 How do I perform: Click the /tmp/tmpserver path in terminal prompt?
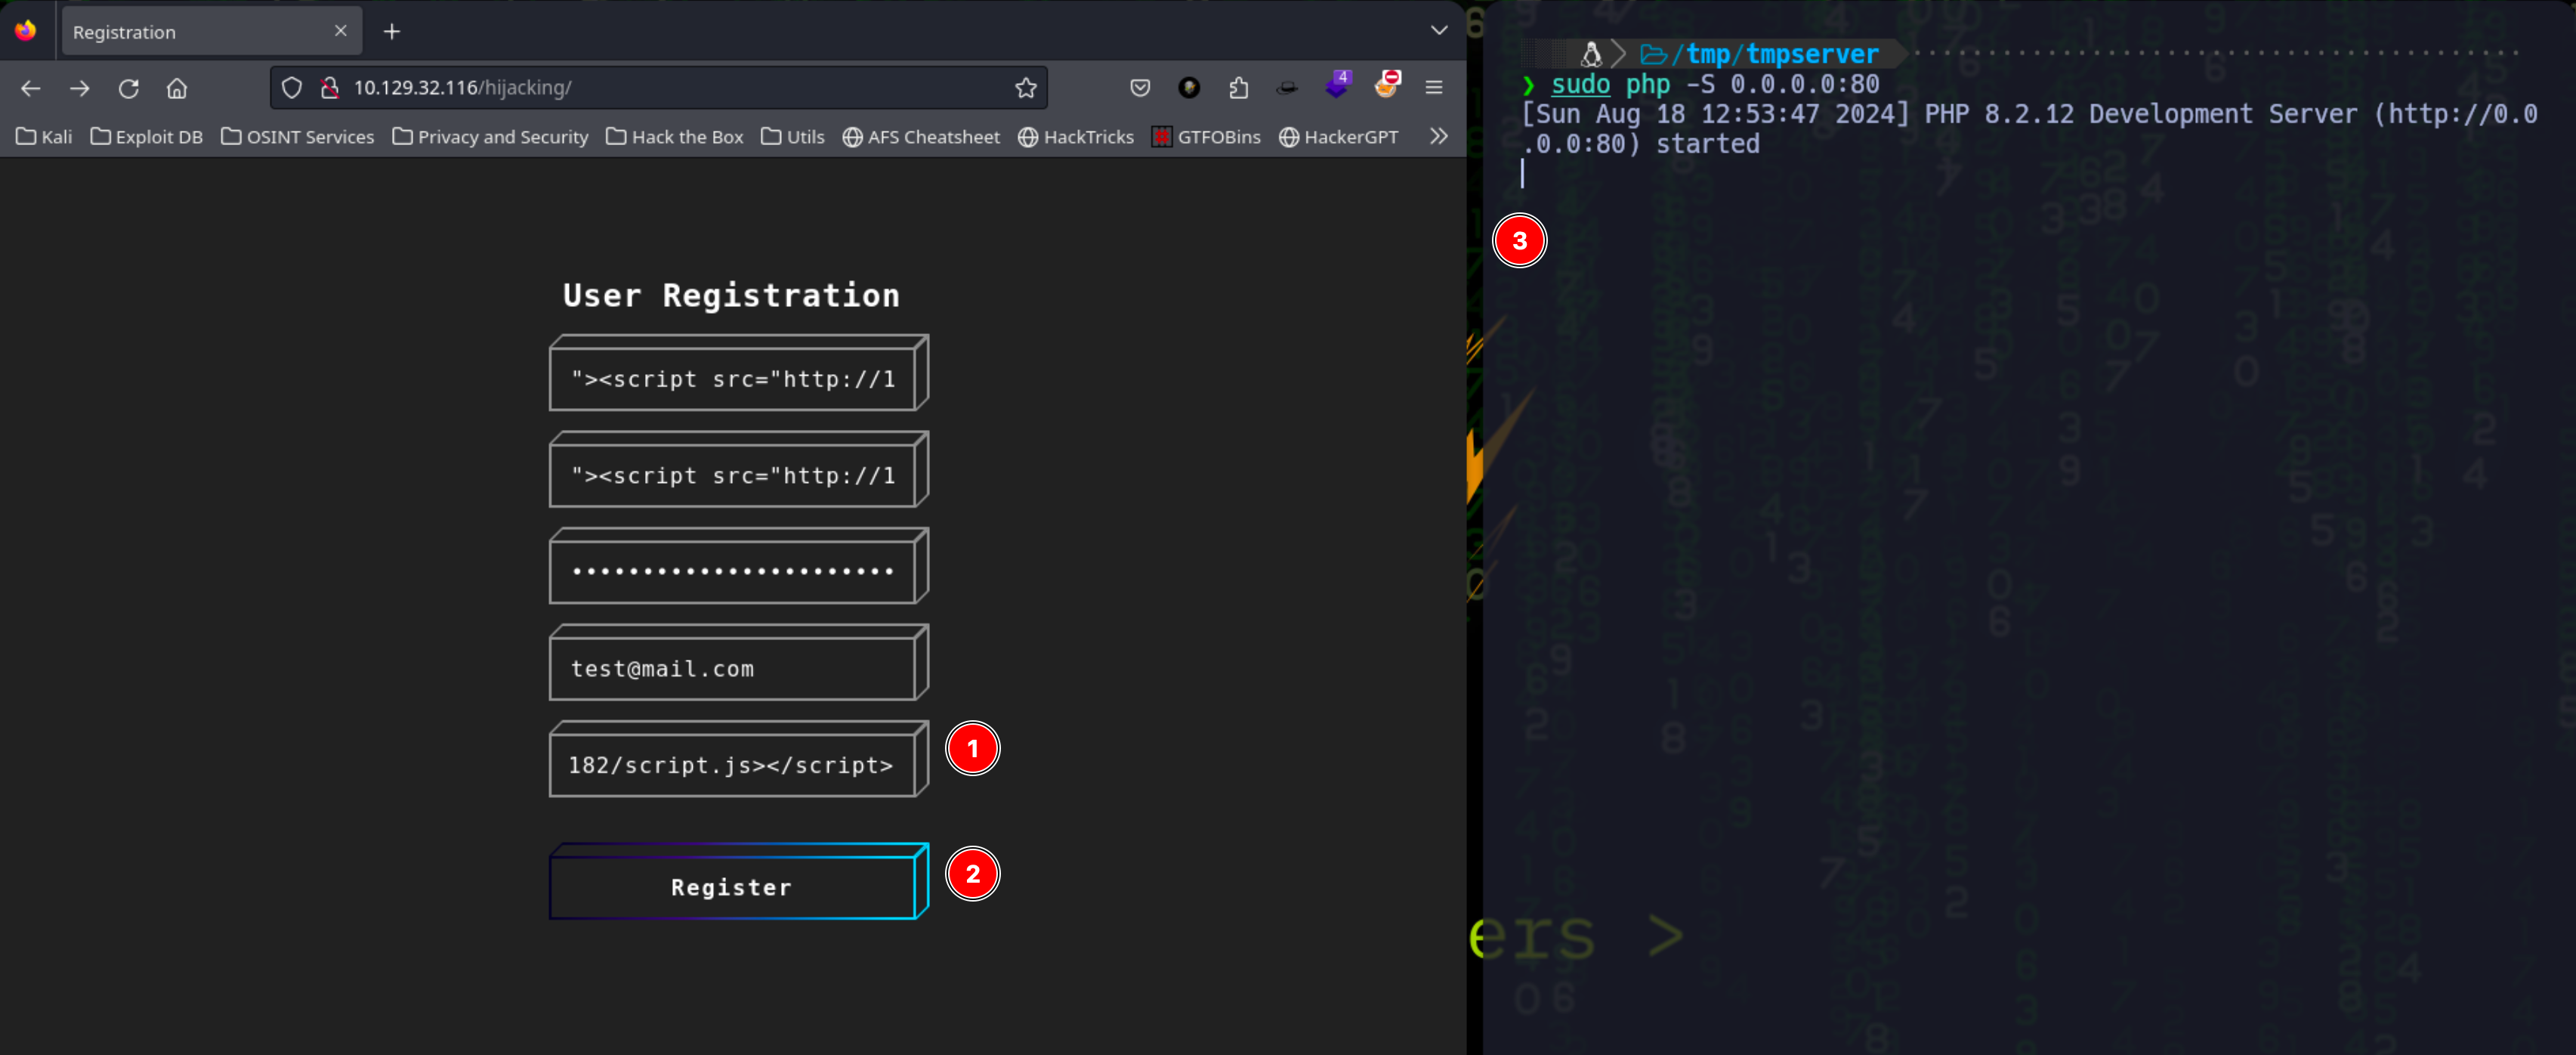(x=1776, y=54)
